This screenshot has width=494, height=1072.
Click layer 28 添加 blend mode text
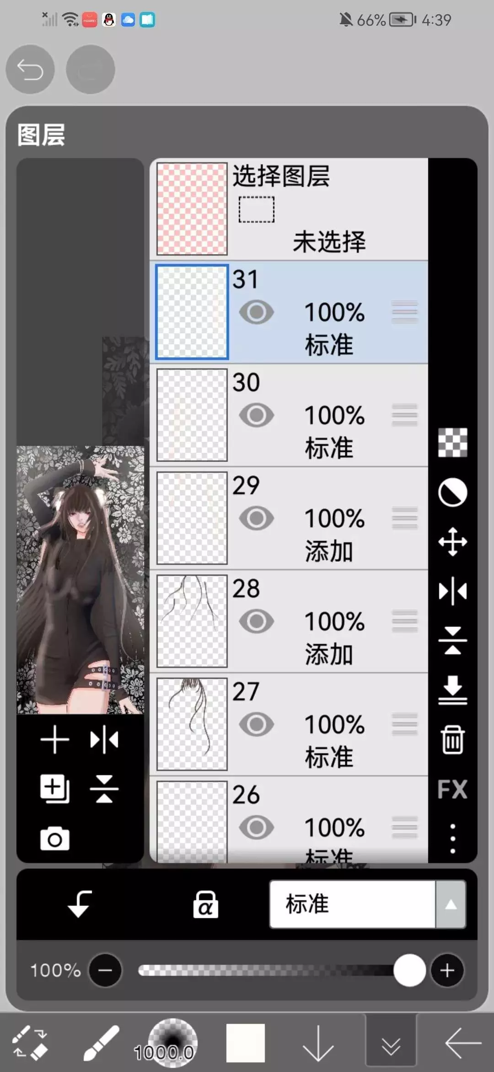coord(329,654)
